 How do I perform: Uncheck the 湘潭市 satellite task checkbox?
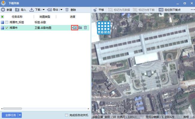click(7, 28)
